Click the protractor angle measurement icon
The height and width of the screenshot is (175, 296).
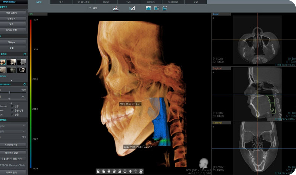[x=116, y=8]
